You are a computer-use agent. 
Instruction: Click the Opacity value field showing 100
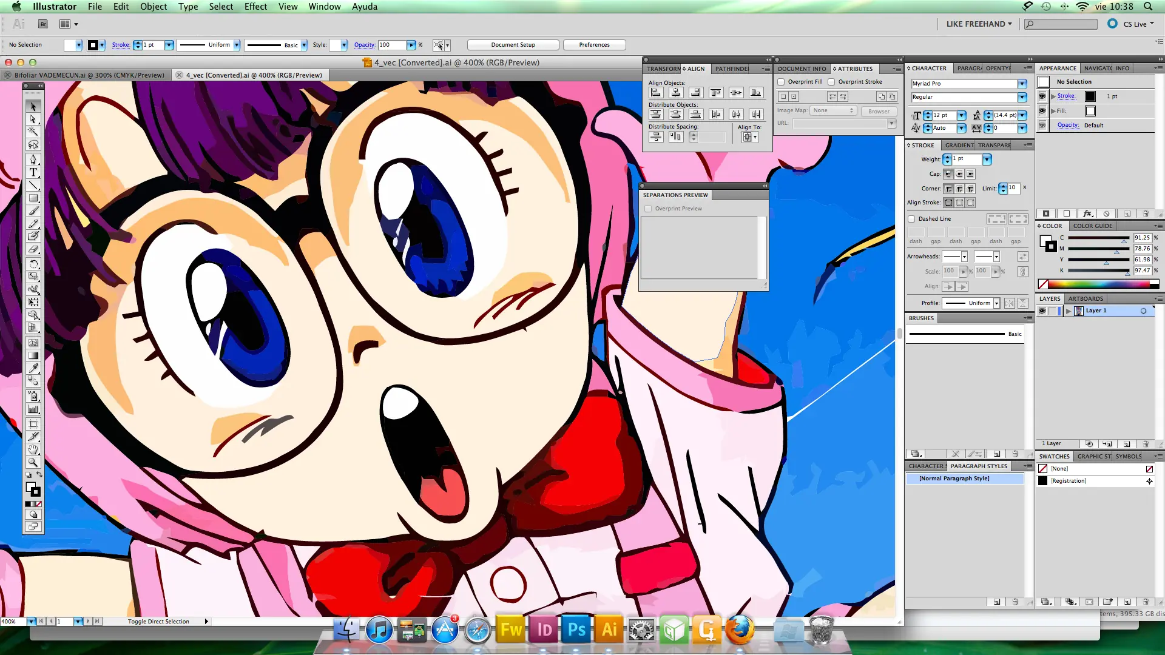click(392, 45)
